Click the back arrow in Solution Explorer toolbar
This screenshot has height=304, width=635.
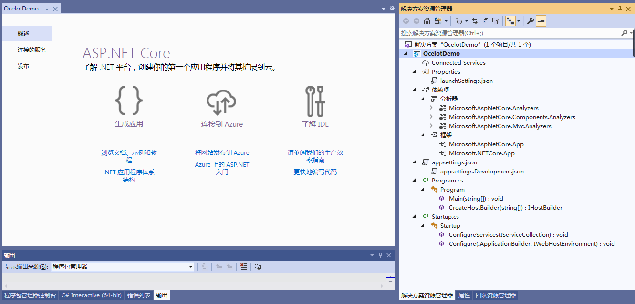[406, 21]
